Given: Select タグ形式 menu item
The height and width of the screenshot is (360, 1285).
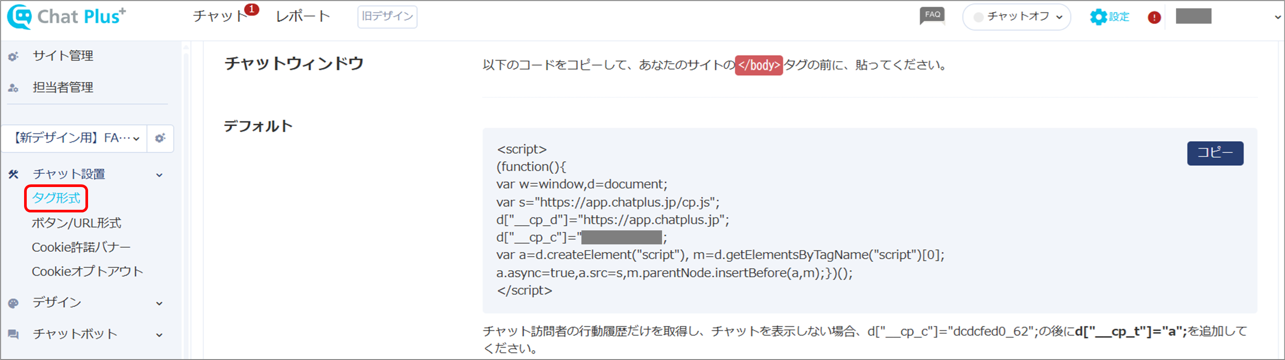Looking at the screenshot, I should tap(56, 198).
